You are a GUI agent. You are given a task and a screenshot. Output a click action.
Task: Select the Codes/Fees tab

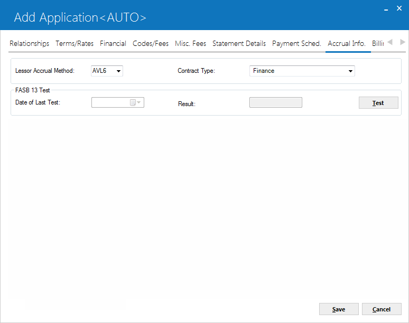151,43
